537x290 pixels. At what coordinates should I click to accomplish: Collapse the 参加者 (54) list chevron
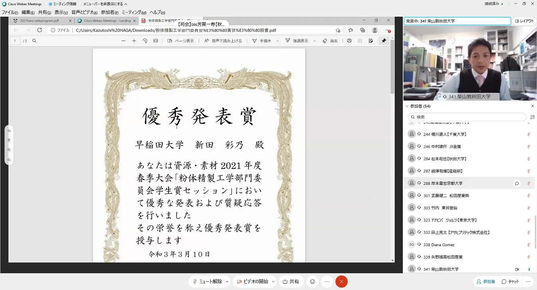coord(407,106)
